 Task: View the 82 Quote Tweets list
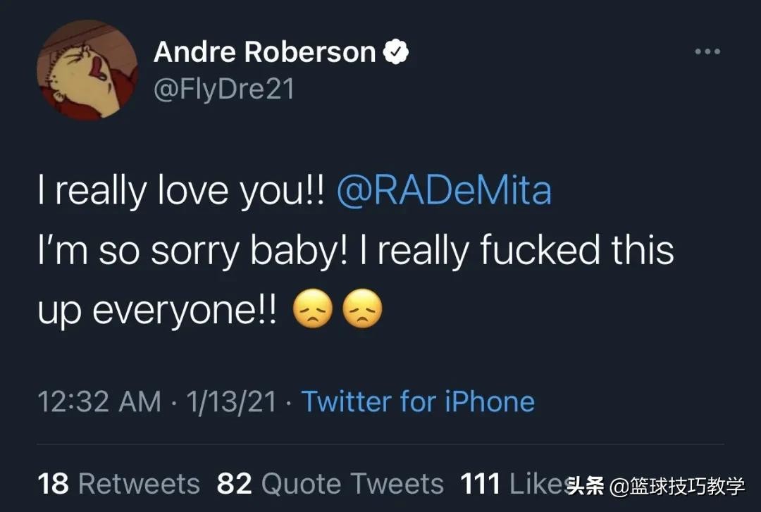point(330,484)
